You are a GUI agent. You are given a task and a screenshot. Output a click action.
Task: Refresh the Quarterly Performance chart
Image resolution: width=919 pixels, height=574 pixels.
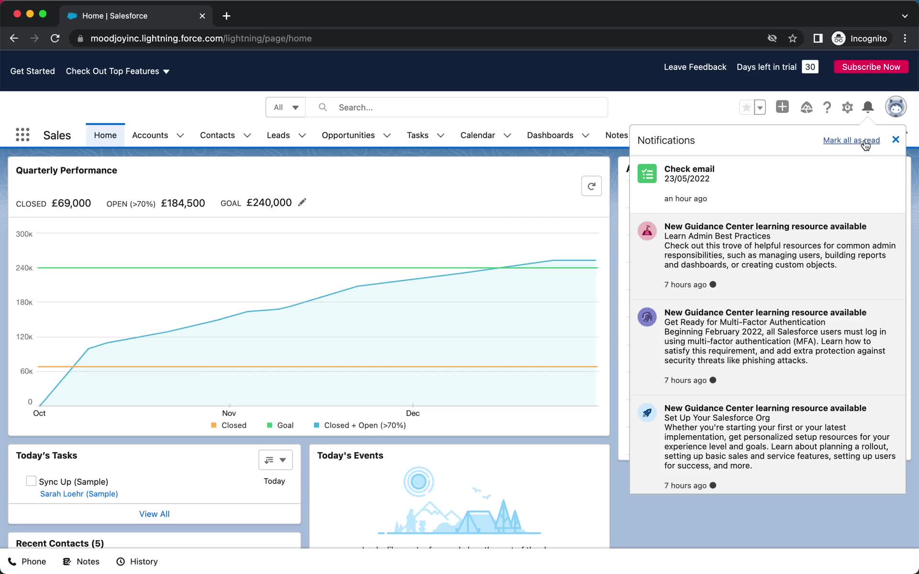coord(591,186)
